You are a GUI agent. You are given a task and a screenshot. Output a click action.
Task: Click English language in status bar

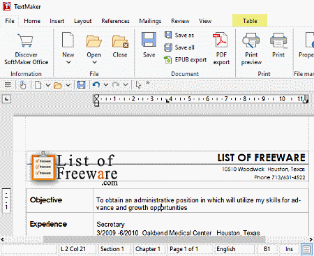click(x=234, y=249)
